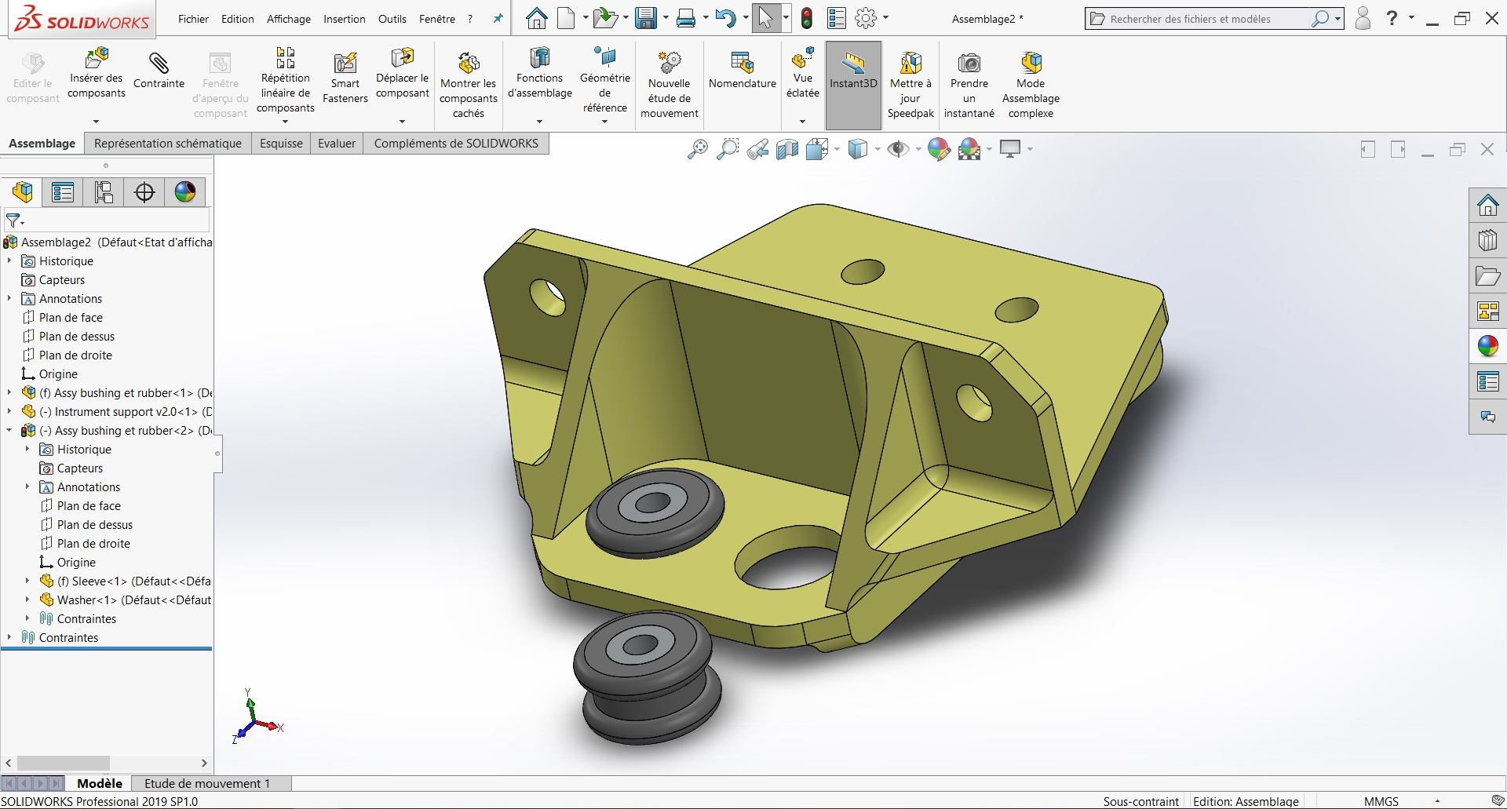The image size is (1507, 809).
Task: Expand the Washer<1> component
Action: 27,599
